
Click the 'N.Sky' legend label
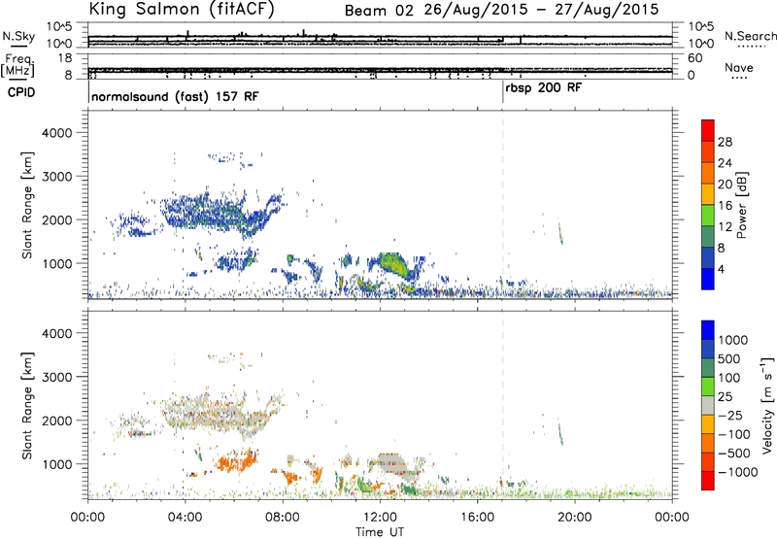click(x=18, y=36)
